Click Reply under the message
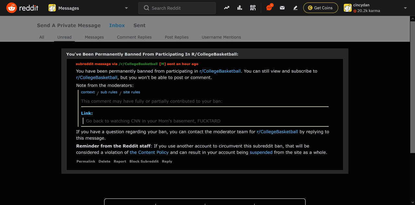This screenshot has height=205, width=415. pyautogui.click(x=167, y=161)
